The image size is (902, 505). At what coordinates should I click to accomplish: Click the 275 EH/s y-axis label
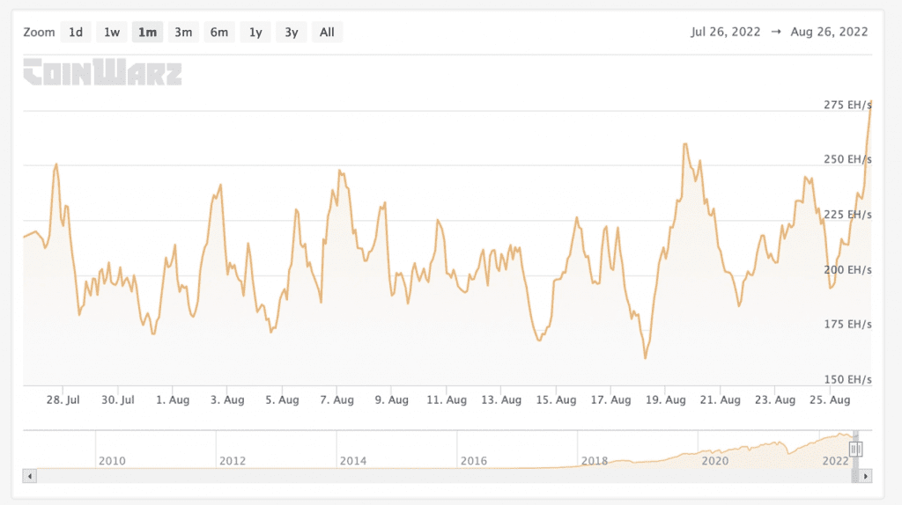tap(847, 105)
